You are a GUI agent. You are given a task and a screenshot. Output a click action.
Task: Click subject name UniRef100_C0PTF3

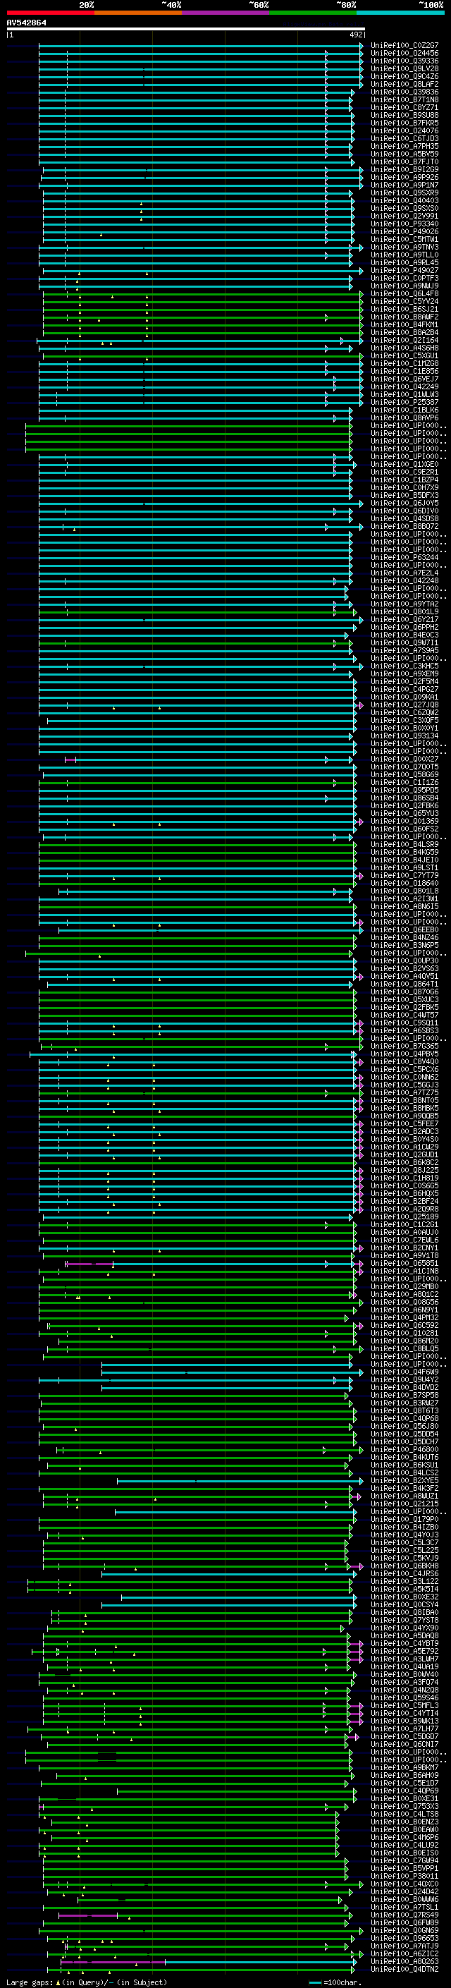tap(404, 278)
